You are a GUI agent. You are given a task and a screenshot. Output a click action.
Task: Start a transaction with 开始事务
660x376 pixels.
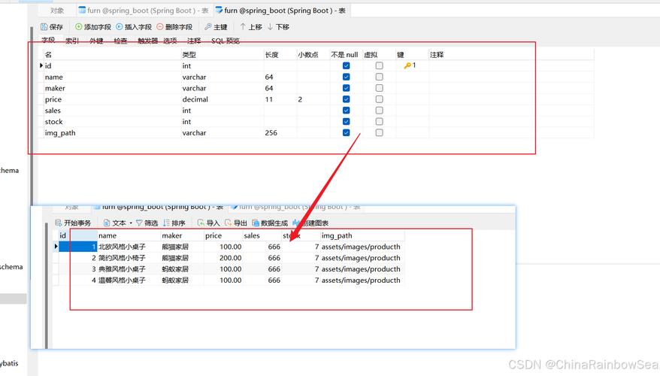73,223
